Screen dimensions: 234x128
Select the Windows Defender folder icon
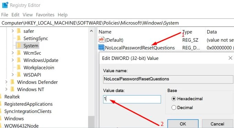click(x=12, y=82)
